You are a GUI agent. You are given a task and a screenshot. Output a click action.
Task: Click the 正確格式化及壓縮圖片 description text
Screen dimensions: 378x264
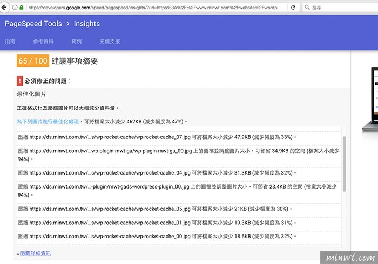pyautogui.click(x=67, y=108)
